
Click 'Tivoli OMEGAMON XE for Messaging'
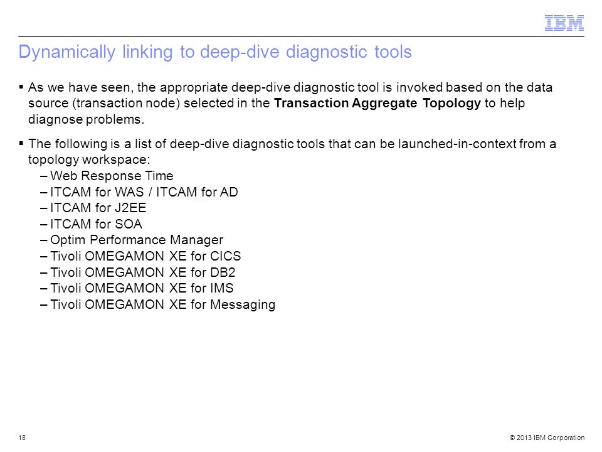tap(163, 304)
